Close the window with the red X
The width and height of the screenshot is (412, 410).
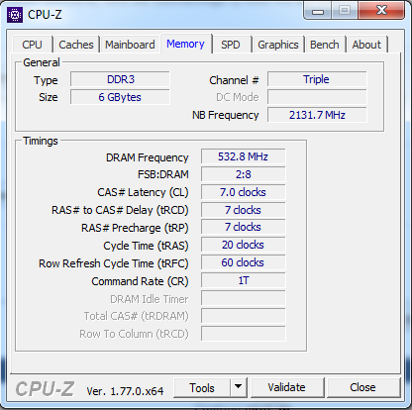381,11
